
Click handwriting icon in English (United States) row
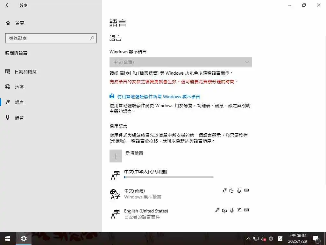pos(239,210)
